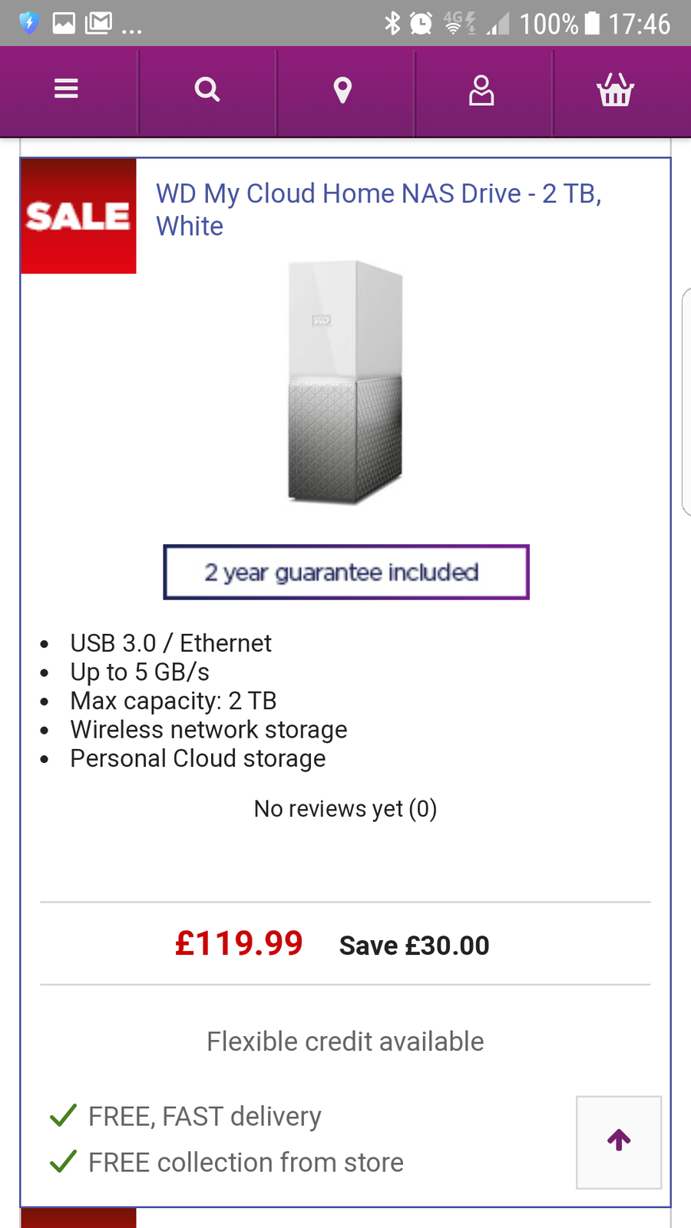Open the hamburger navigation menu
691x1228 pixels.
pyautogui.click(x=67, y=90)
